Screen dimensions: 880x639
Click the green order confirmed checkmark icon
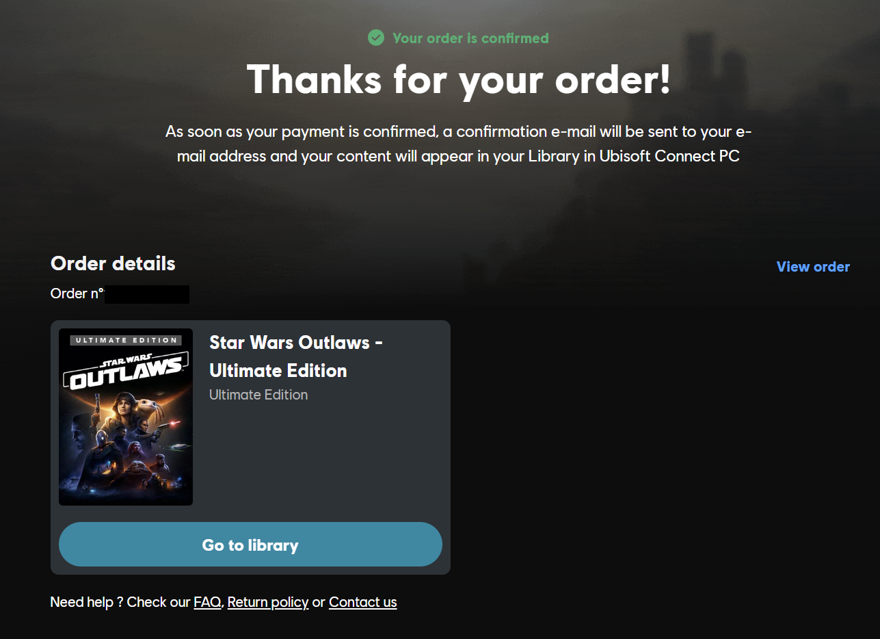pyautogui.click(x=376, y=38)
